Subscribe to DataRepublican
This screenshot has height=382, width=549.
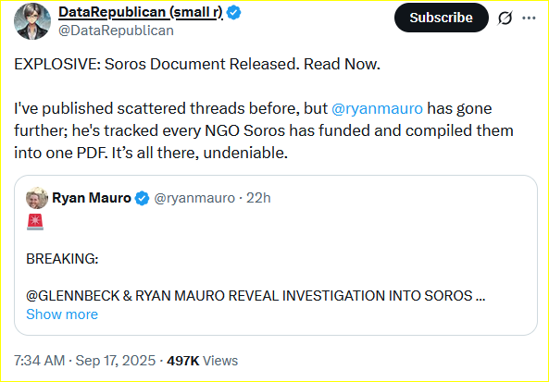point(442,18)
